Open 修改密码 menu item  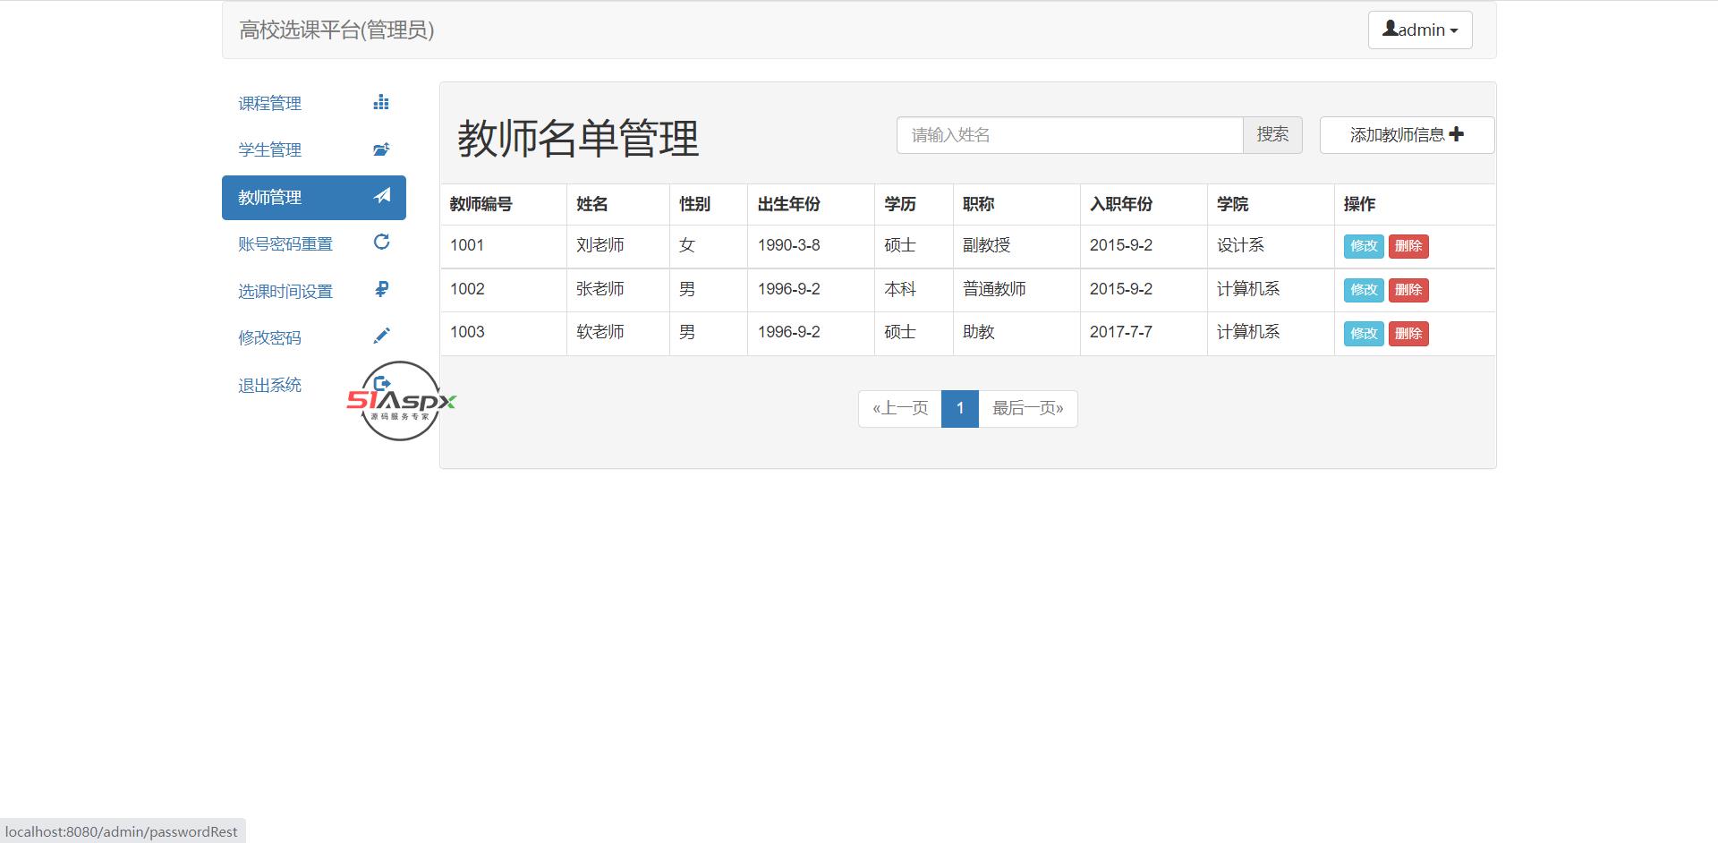(x=314, y=338)
